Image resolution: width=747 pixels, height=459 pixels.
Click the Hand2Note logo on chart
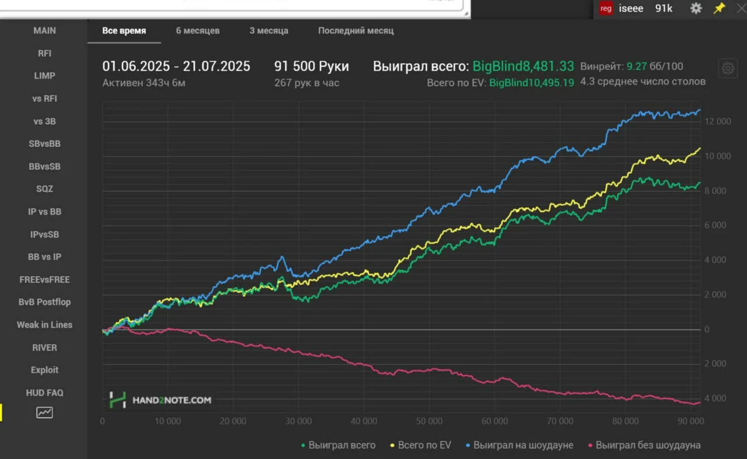pyautogui.click(x=160, y=400)
